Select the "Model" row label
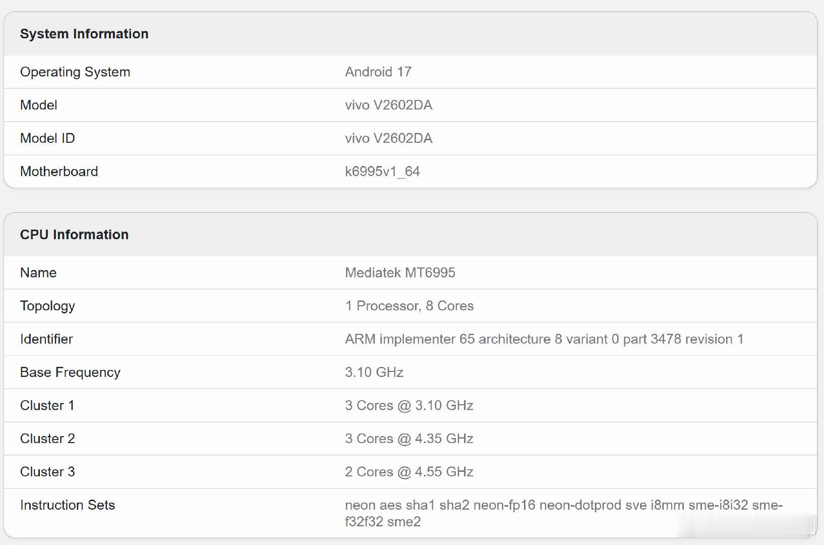824x545 pixels. 38,105
